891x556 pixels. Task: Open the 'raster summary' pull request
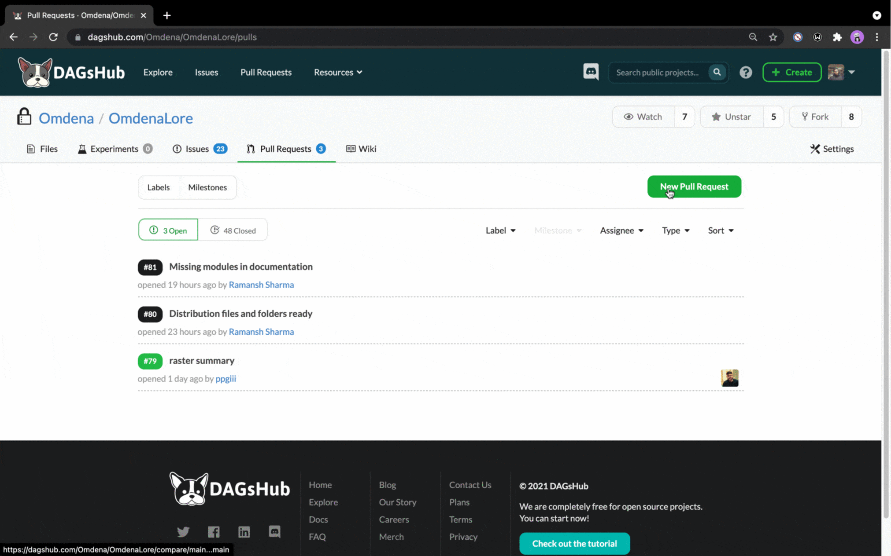(202, 361)
